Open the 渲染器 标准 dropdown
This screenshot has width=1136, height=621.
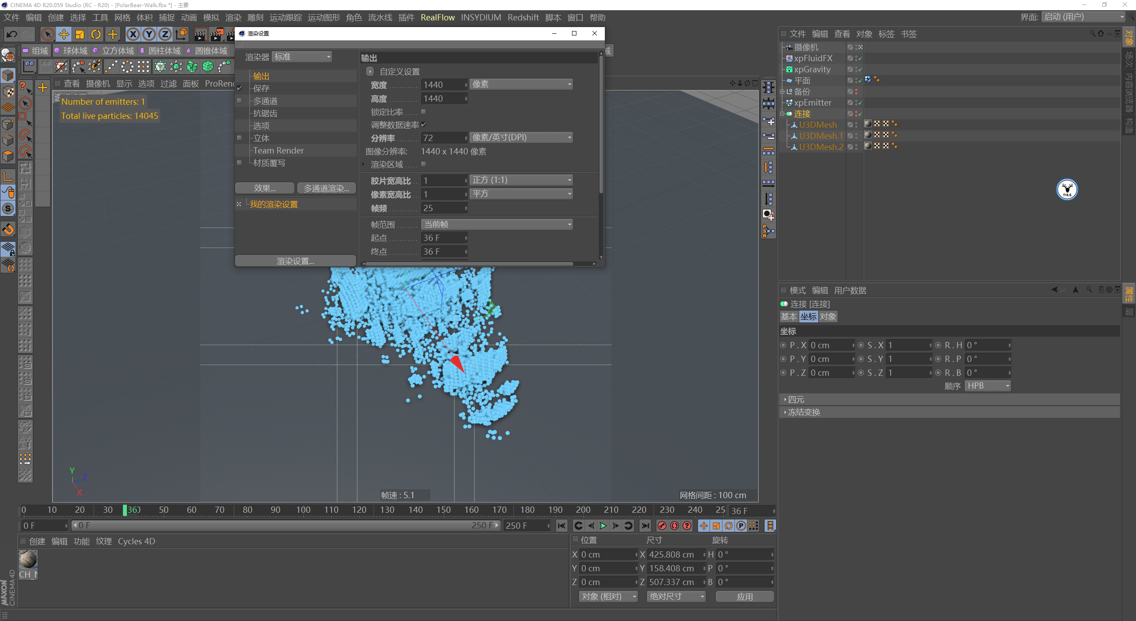(x=302, y=57)
